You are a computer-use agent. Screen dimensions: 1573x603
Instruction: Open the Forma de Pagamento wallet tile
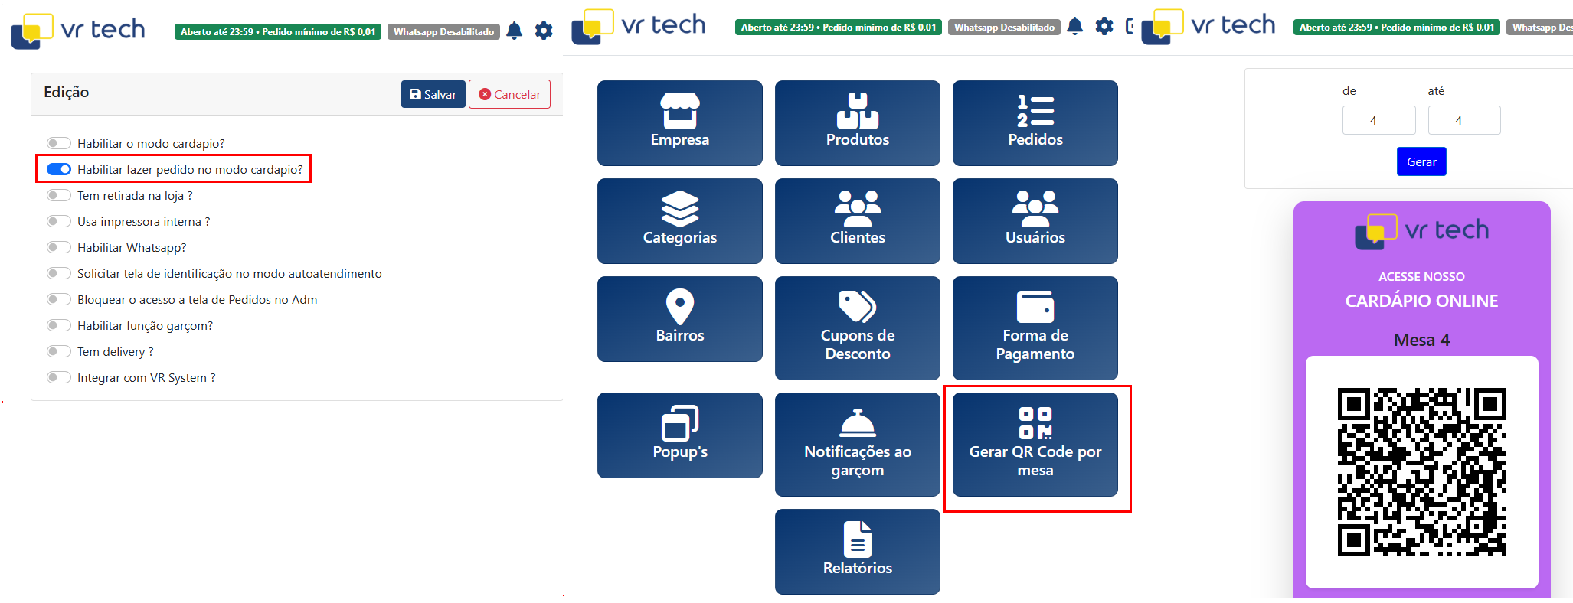click(x=1035, y=328)
